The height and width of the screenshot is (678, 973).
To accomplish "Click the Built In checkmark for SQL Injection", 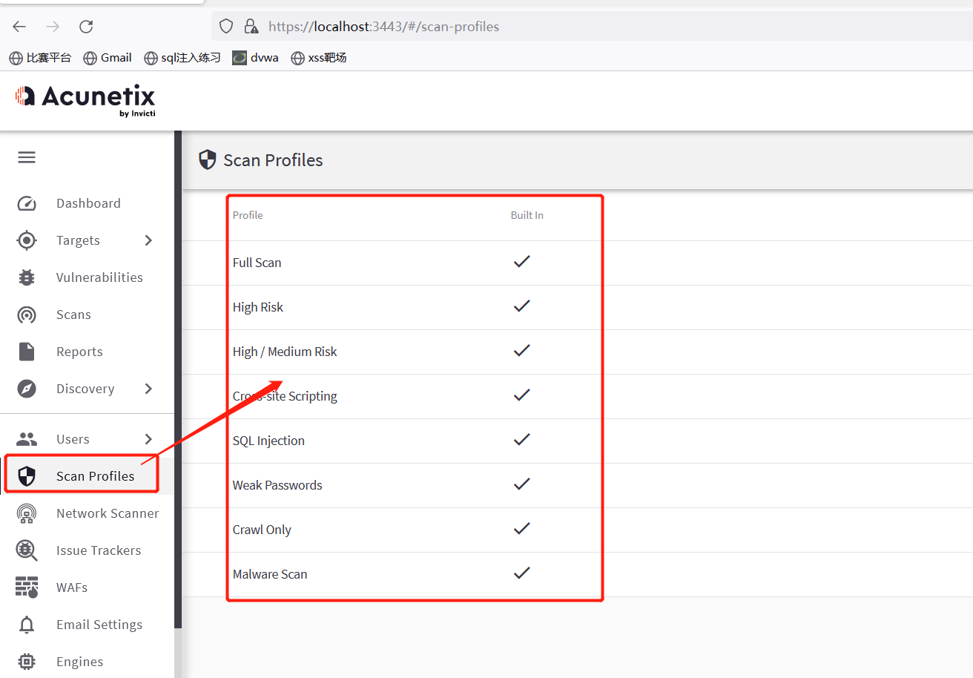I will tap(522, 439).
